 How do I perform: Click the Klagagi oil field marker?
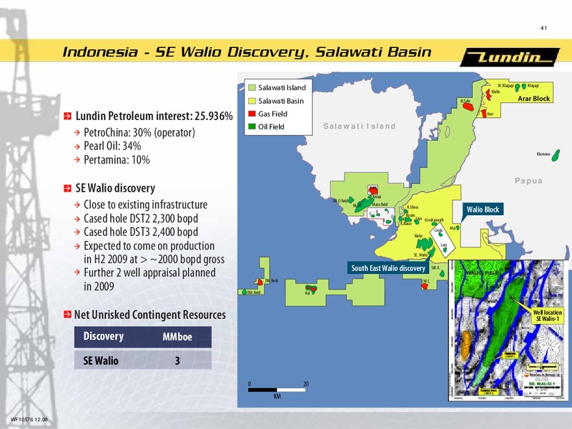(524, 86)
